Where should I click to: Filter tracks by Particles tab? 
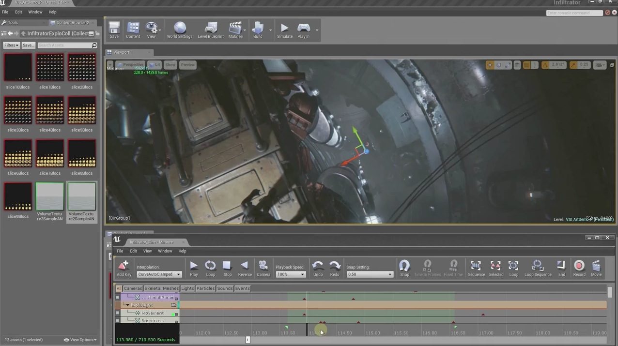[205, 288]
